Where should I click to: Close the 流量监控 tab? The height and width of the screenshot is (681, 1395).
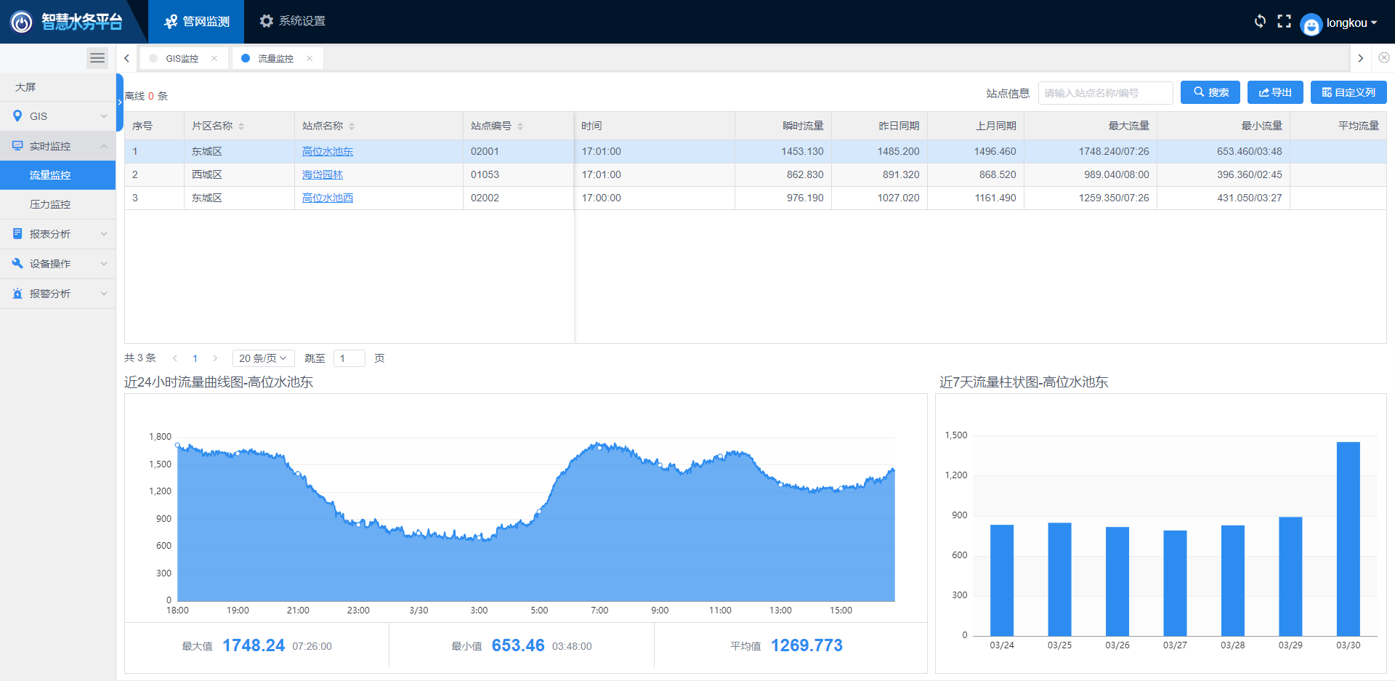pyautogui.click(x=310, y=59)
